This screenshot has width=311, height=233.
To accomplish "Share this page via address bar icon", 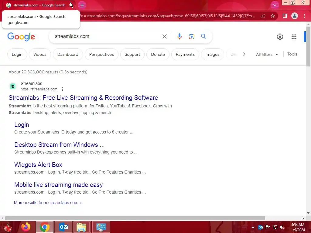I will pyautogui.click(x=263, y=16).
